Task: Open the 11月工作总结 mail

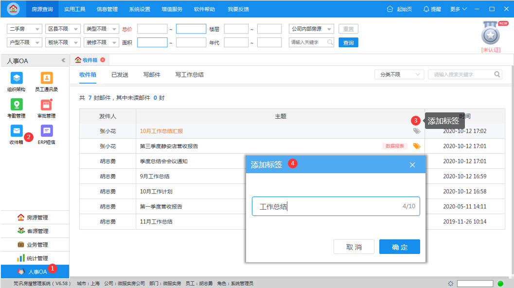Action: pos(156,222)
